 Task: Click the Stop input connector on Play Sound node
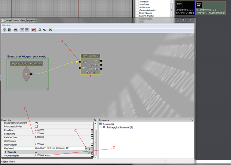coord(80,68)
